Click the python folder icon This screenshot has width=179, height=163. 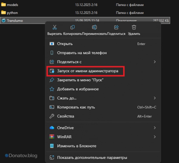(3, 13)
